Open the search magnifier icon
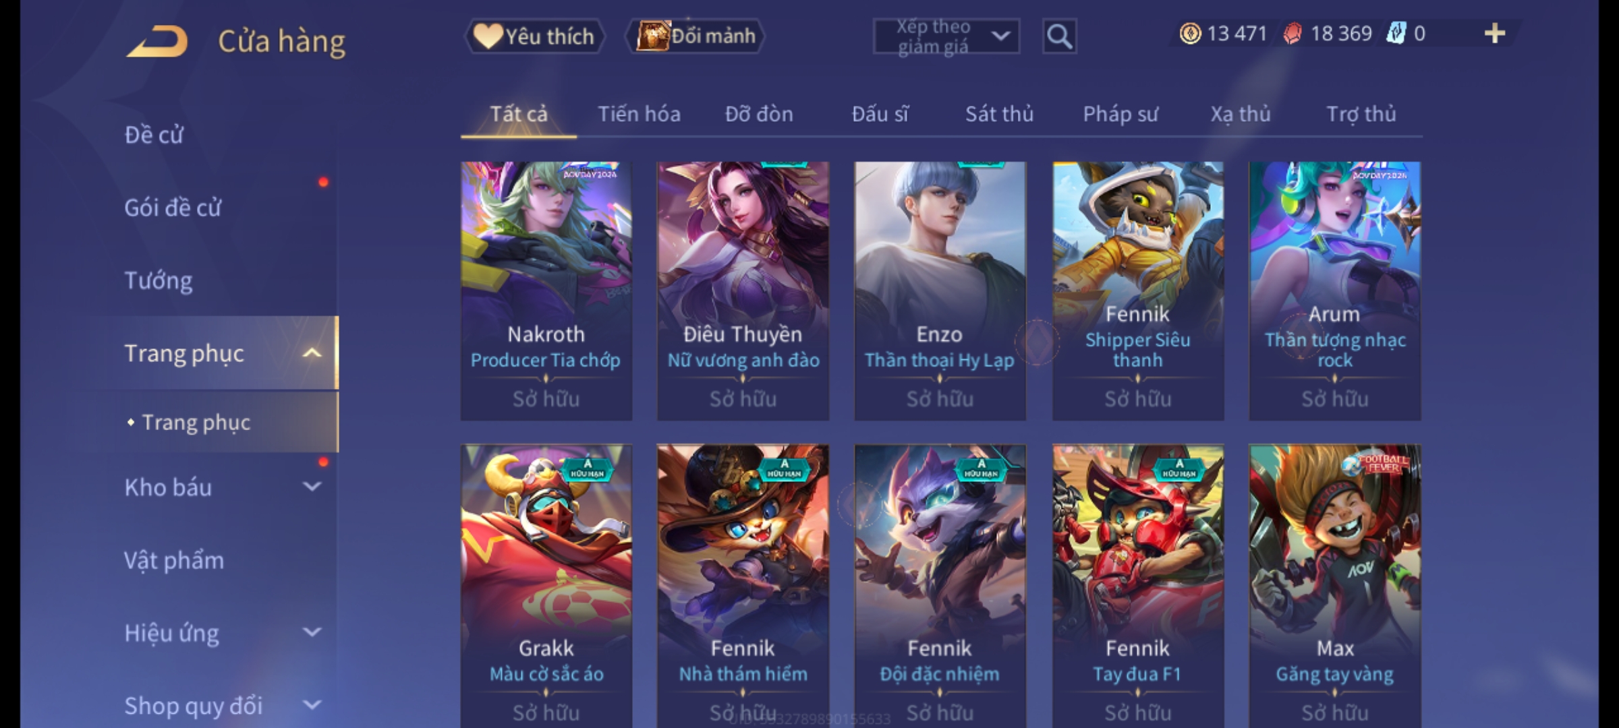Screen dimensions: 1619x728 [1059, 36]
